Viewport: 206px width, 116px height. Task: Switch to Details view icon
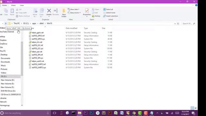coord(192,108)
